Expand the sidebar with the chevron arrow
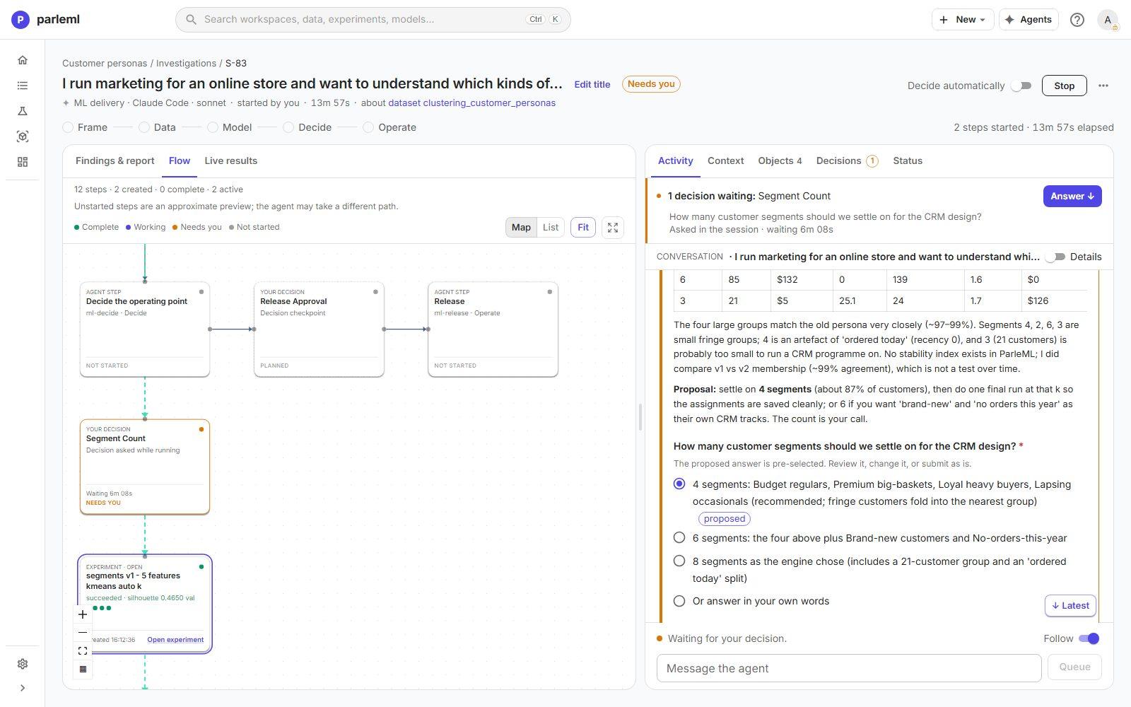 (x=23, y=688)
